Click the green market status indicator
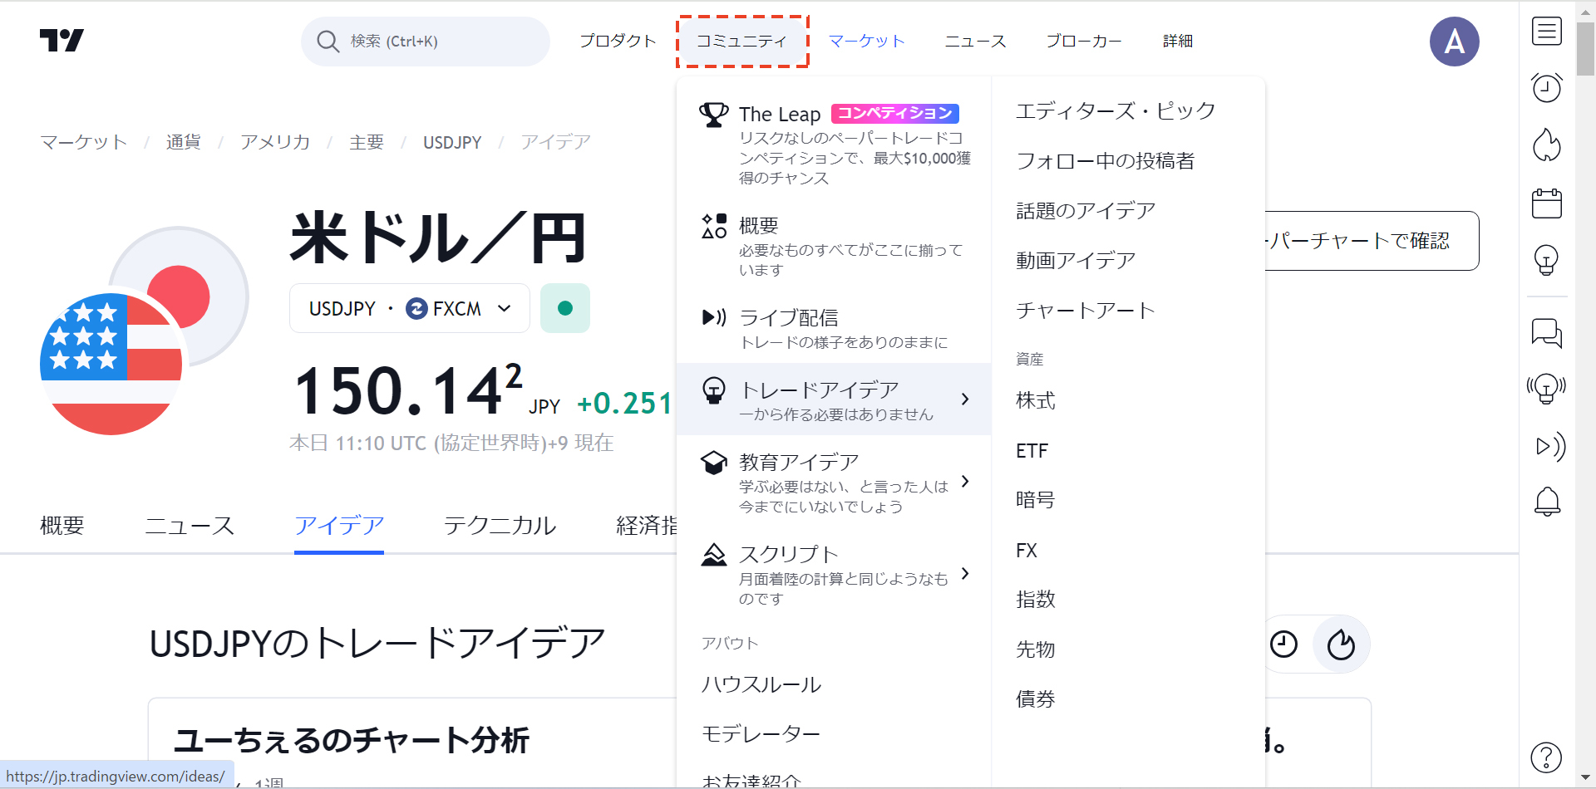 (565, 308)
